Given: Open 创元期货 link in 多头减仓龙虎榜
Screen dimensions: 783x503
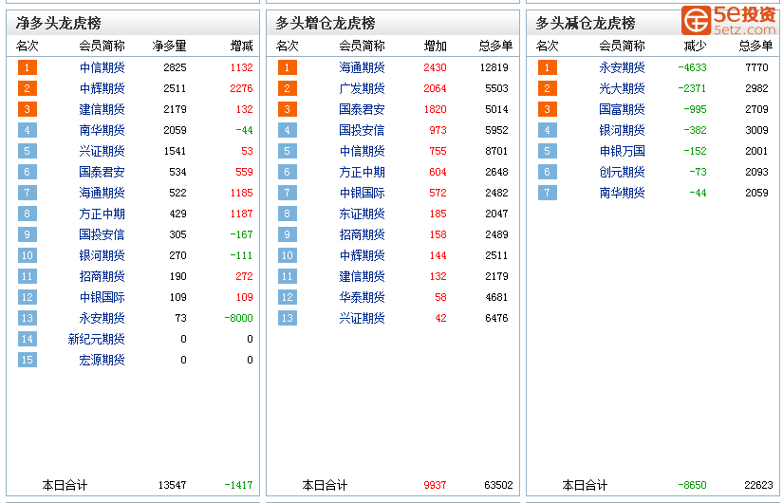Looking at the screenshot, I should coord(623,172).
